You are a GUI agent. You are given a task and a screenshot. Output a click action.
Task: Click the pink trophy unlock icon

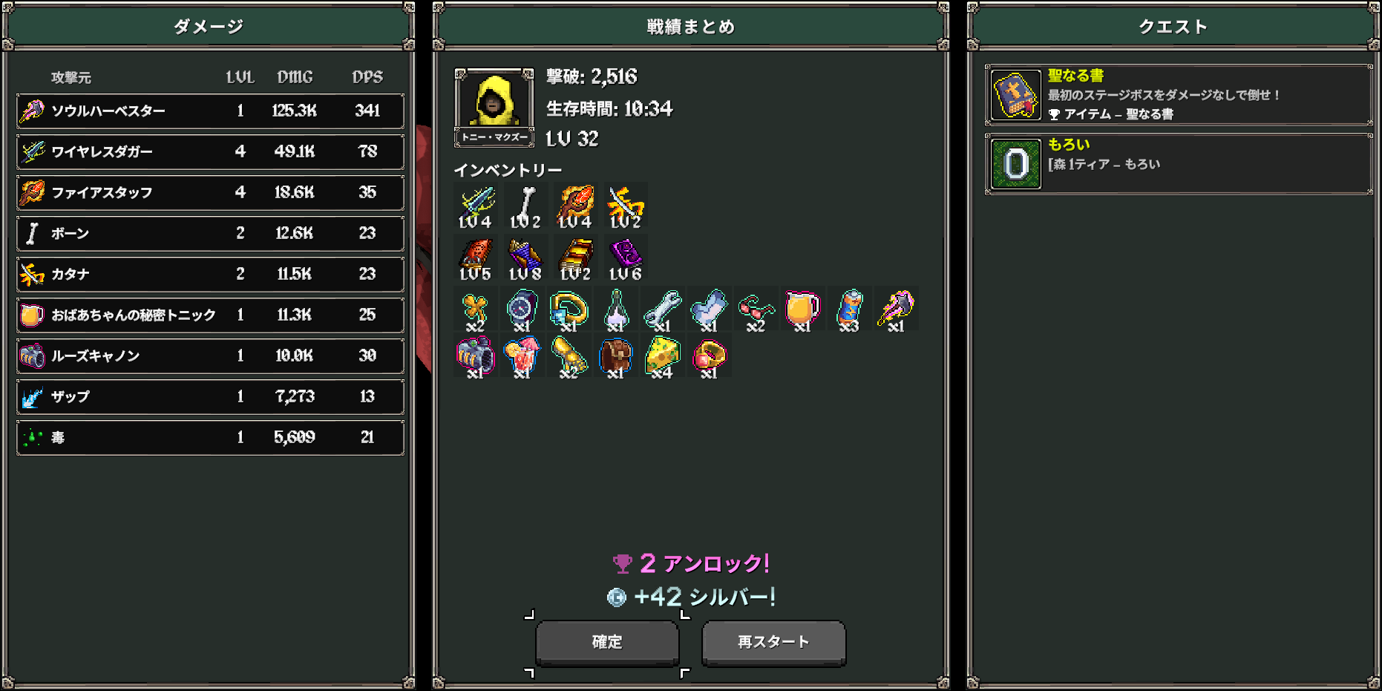[622, 564]
